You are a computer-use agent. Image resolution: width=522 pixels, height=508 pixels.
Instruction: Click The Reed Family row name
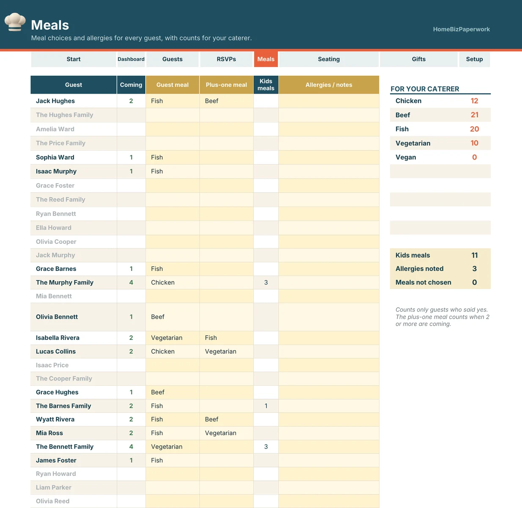pos(60,199)
